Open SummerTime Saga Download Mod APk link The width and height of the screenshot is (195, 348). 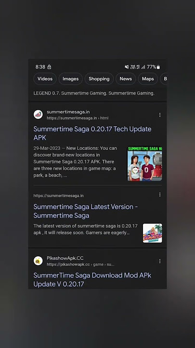tap(92, 280)
